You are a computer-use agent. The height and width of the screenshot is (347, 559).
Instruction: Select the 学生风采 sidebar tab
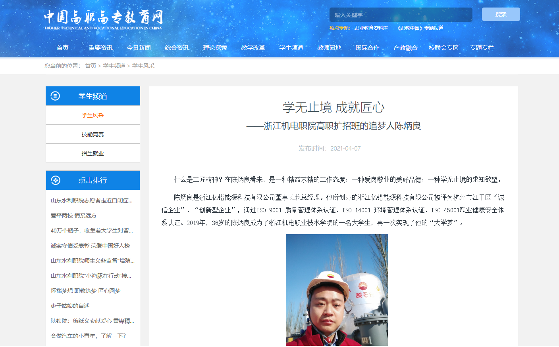[93, 115]
